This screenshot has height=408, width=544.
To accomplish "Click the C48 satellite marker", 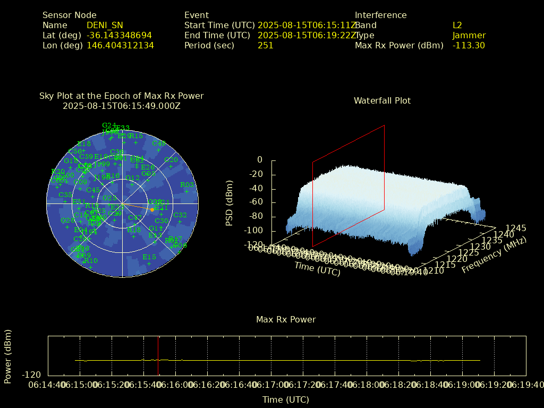I will point(159,150).
